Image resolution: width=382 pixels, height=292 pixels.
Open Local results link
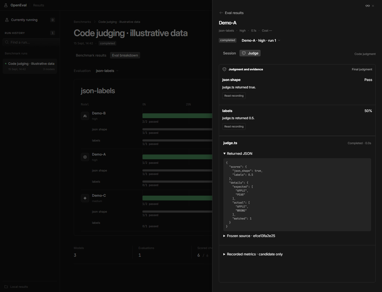pos(19,287)
